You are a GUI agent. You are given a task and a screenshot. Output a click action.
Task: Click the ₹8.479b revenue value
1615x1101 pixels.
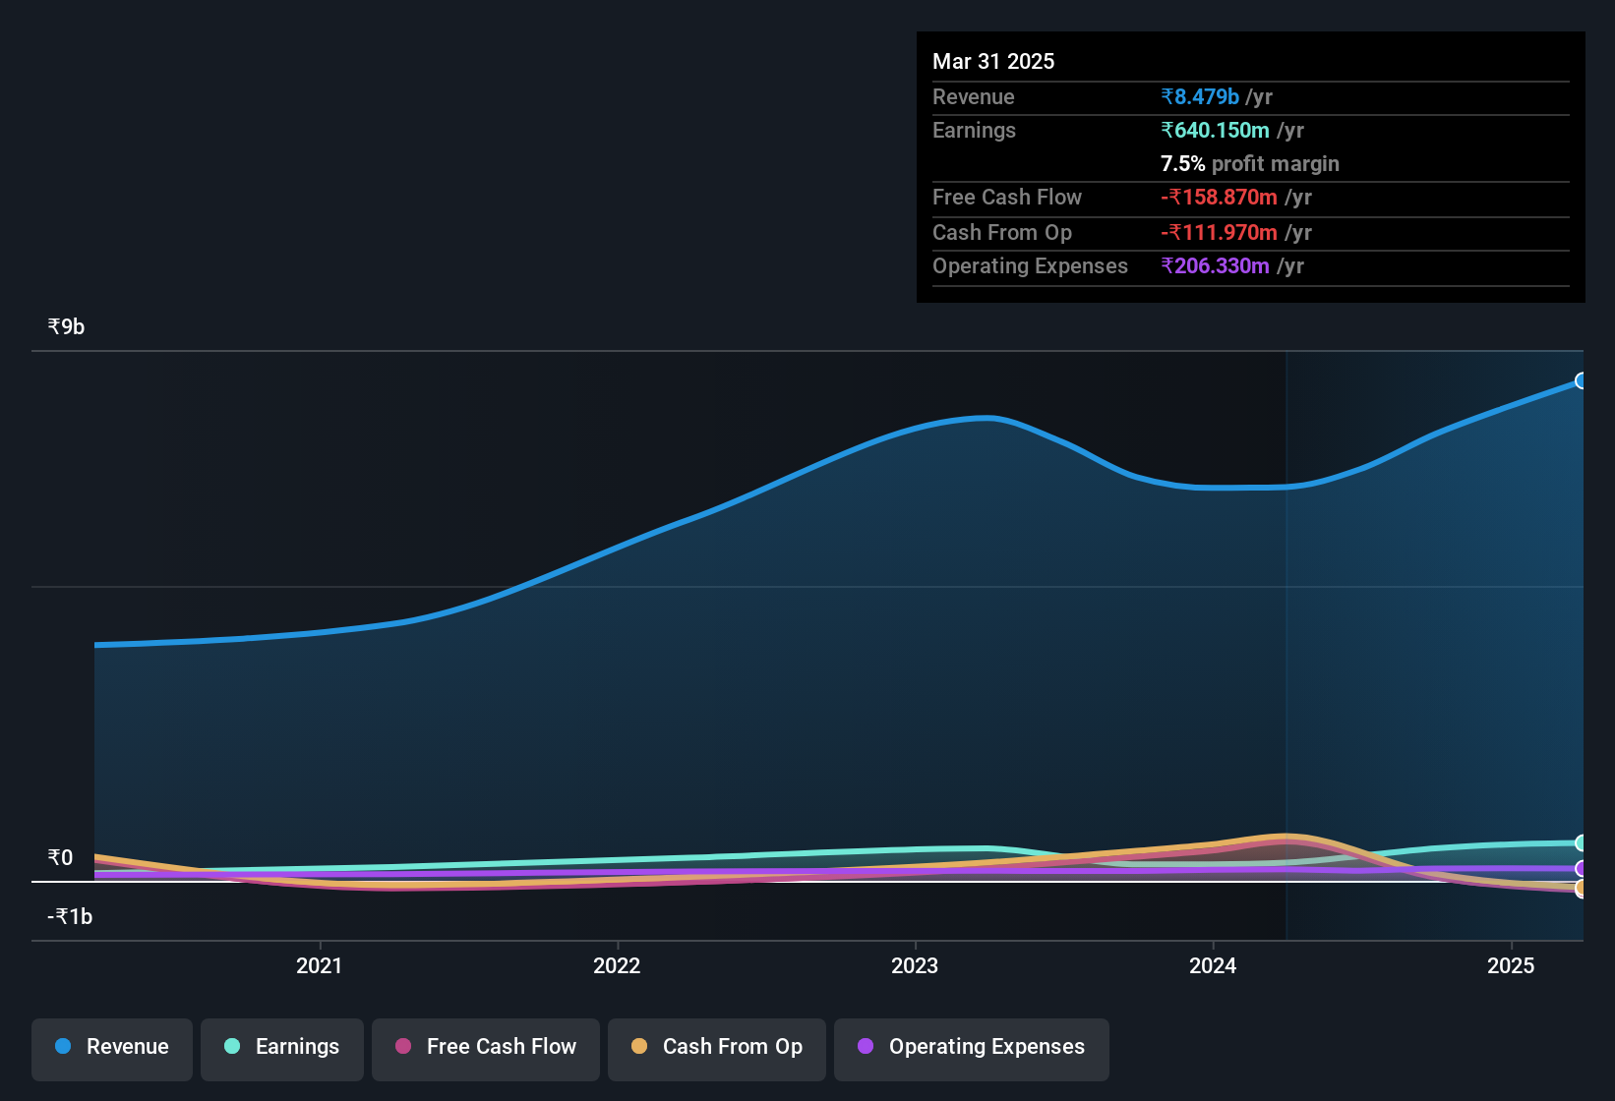coord(1200,96)
